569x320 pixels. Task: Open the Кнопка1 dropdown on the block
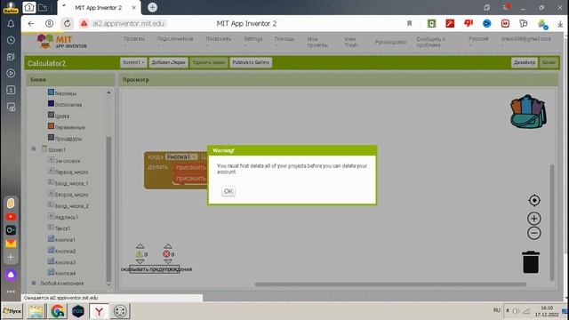tap(194, 156)
